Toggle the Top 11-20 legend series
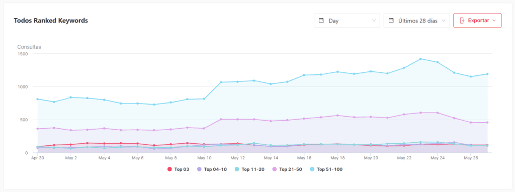 [249, 169]
